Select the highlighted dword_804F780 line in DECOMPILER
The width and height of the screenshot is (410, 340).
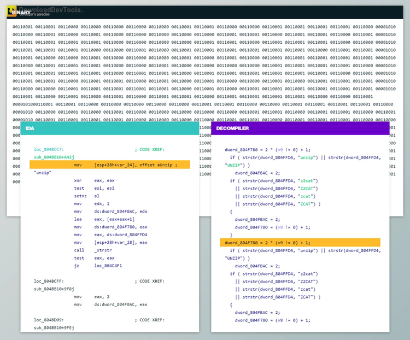[x=300, y=243]
